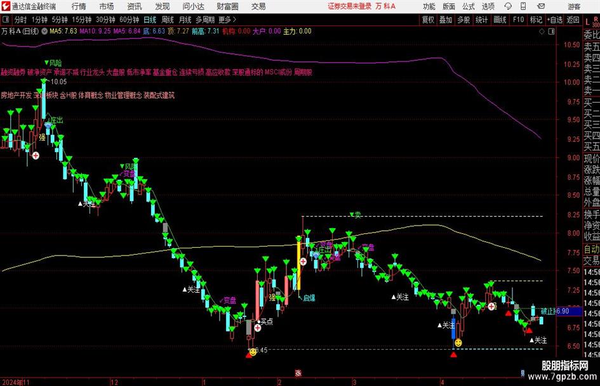
Task: Click the 2024年11 date on time axis
Action: [16, 382]
